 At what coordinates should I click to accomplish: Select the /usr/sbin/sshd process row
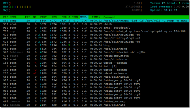pyautogui.click(x=94, y=49)
